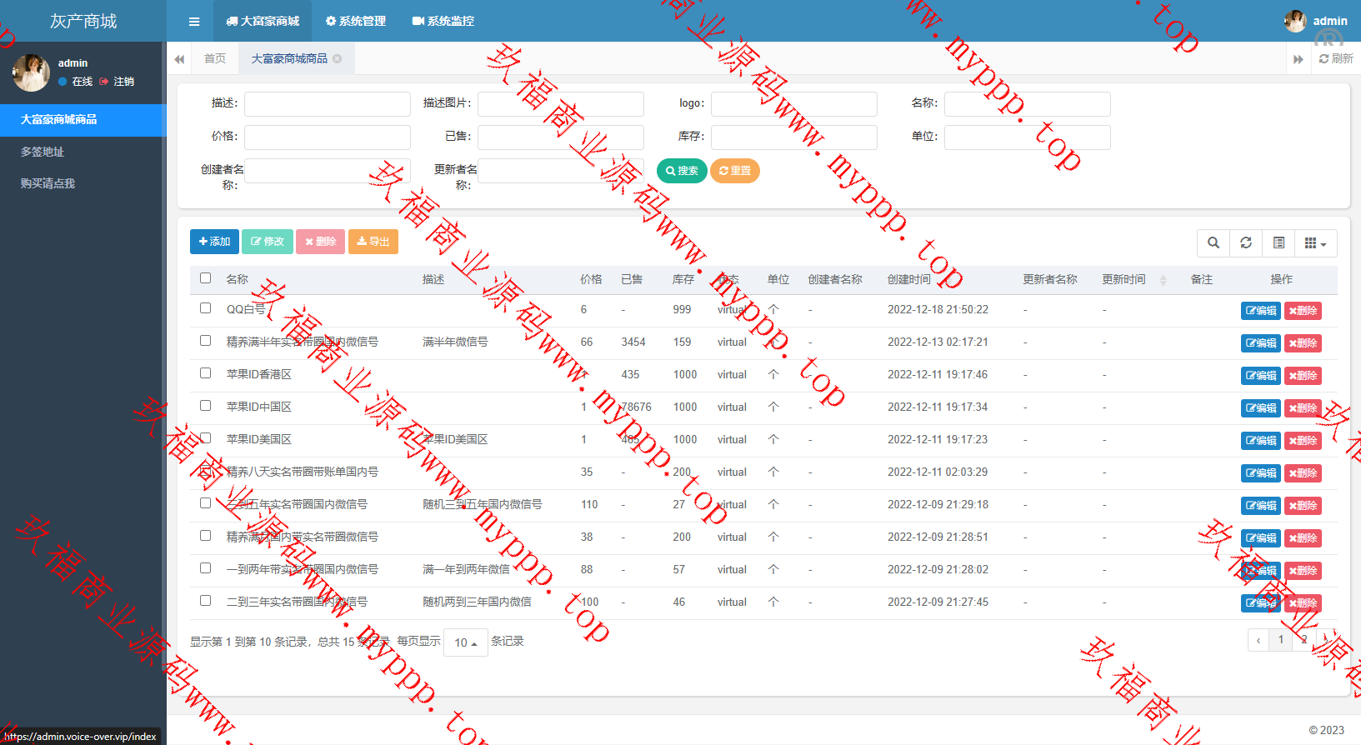Click the blue 添加 button
This screenshot has height=745, width=1361.
click(x=214, y=242)
